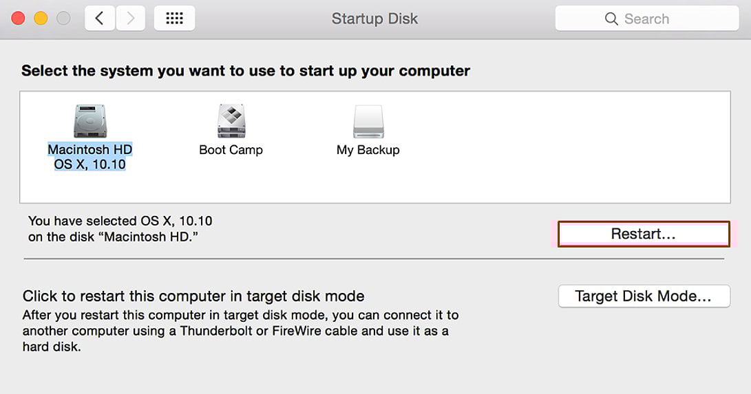Close the Startup Disk window
Viewport: 751px width, 394px height.
click(19, 19)
